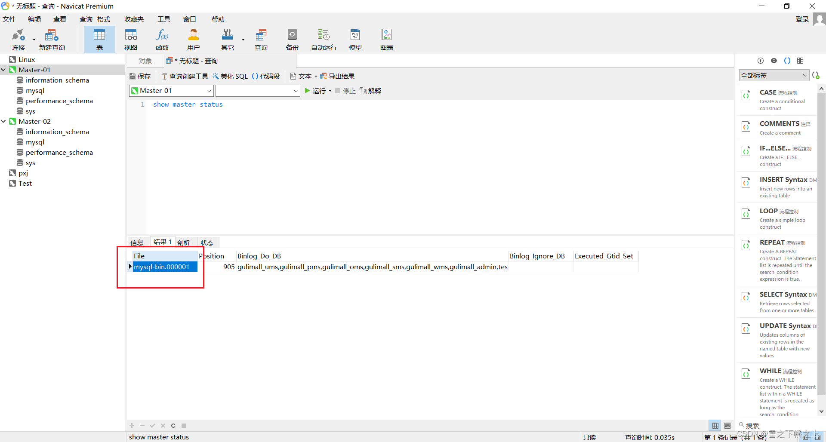
Task: Click the 代码段 code snippet button
Action: pyautogui.click(x=266, y=77)
